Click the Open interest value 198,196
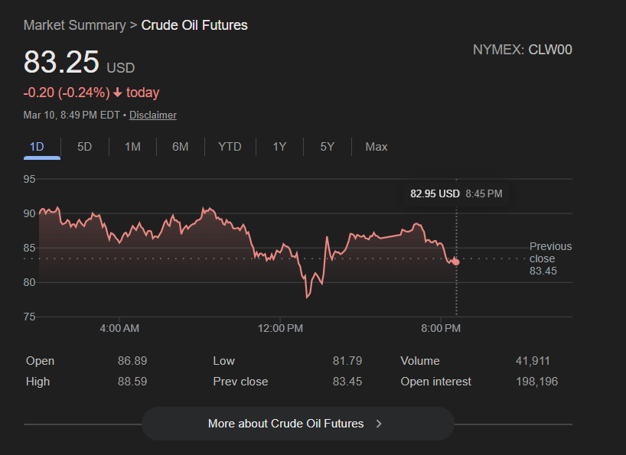626x455 pixels. tap(536, 382)
